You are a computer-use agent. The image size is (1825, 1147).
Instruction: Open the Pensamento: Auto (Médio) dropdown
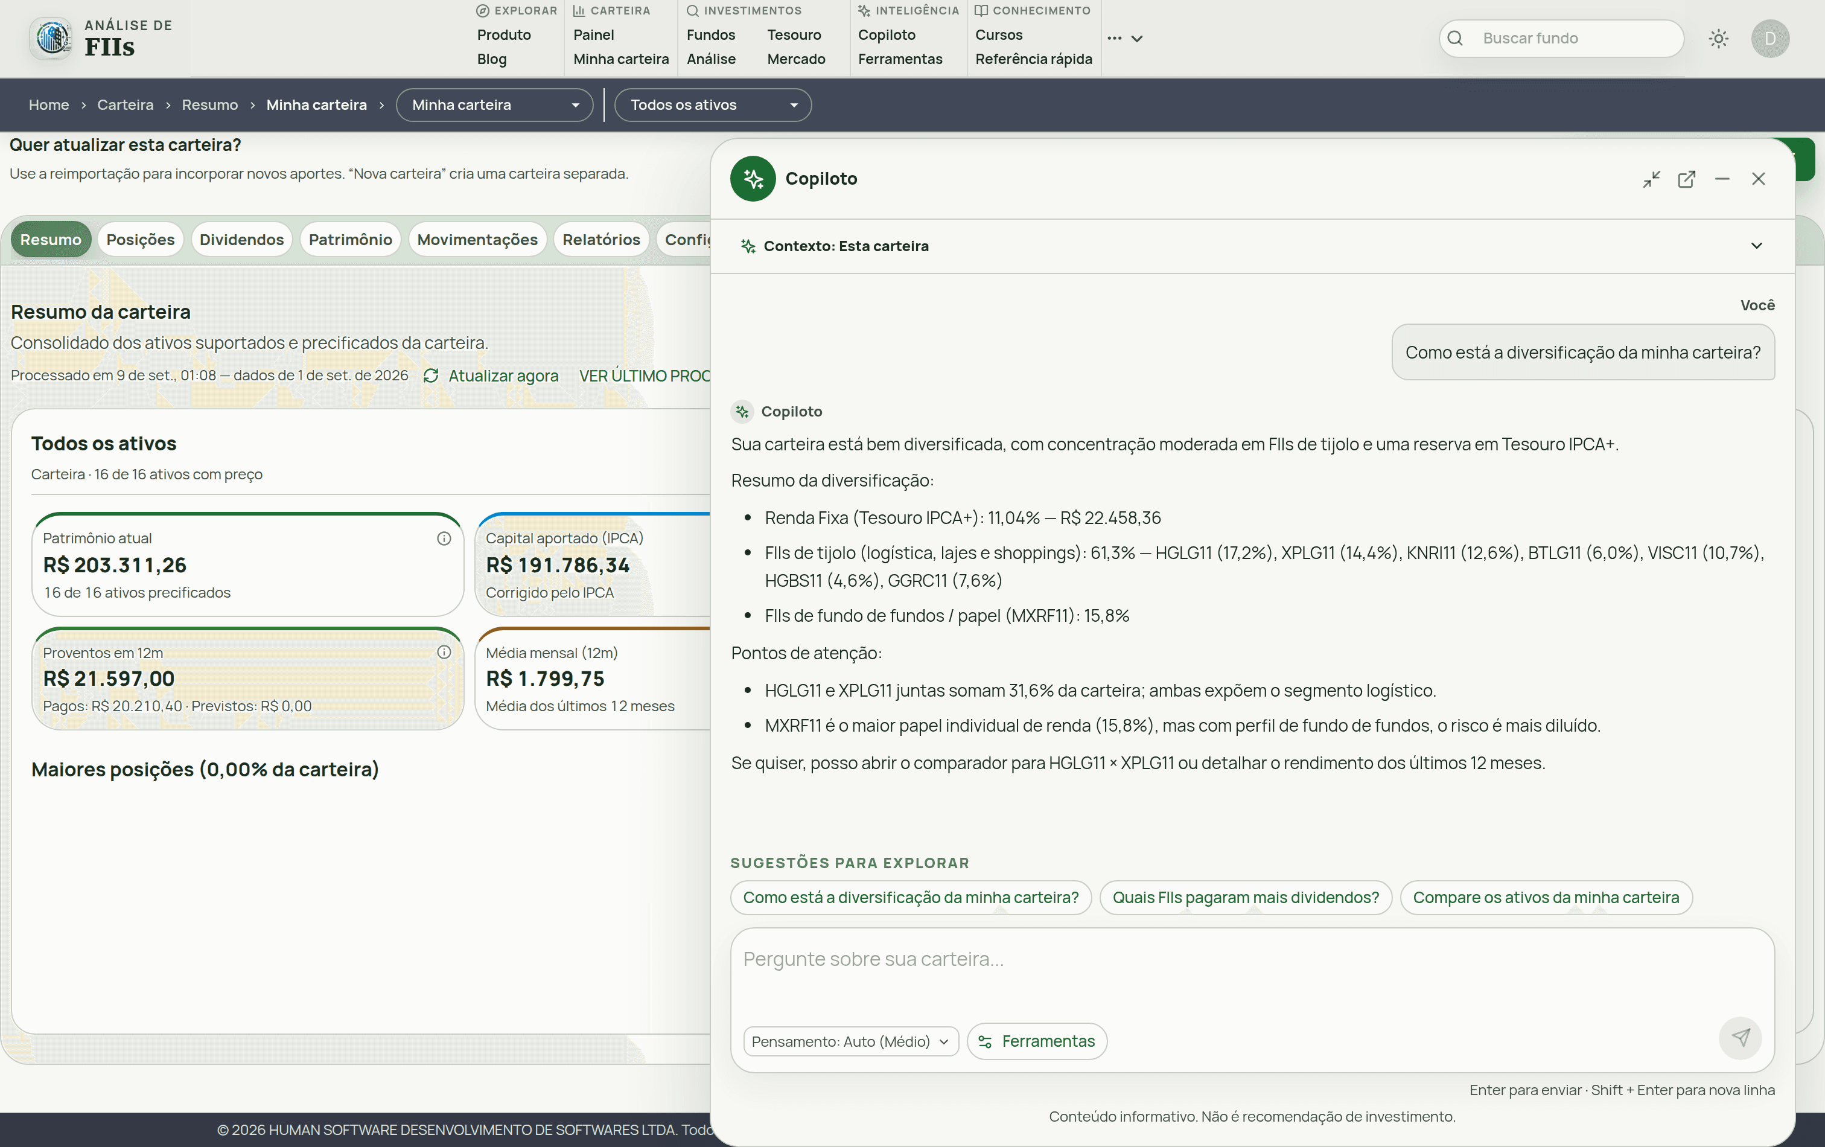(850, 1041)
